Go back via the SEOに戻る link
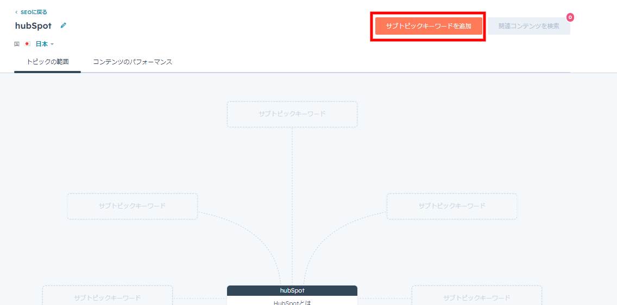The image size is (617, 305). tap(31, 12)
